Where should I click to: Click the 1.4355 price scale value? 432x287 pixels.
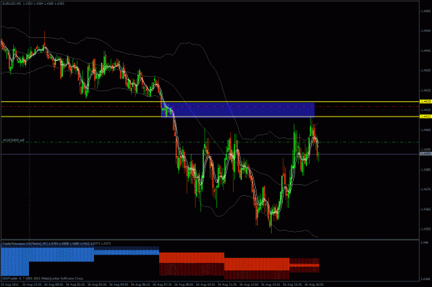pos(426,229)
